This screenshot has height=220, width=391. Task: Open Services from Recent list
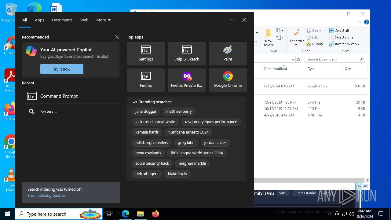71,112
